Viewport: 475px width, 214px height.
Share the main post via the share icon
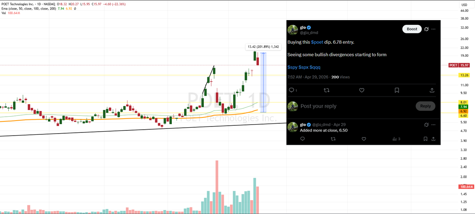coord(432,90)
